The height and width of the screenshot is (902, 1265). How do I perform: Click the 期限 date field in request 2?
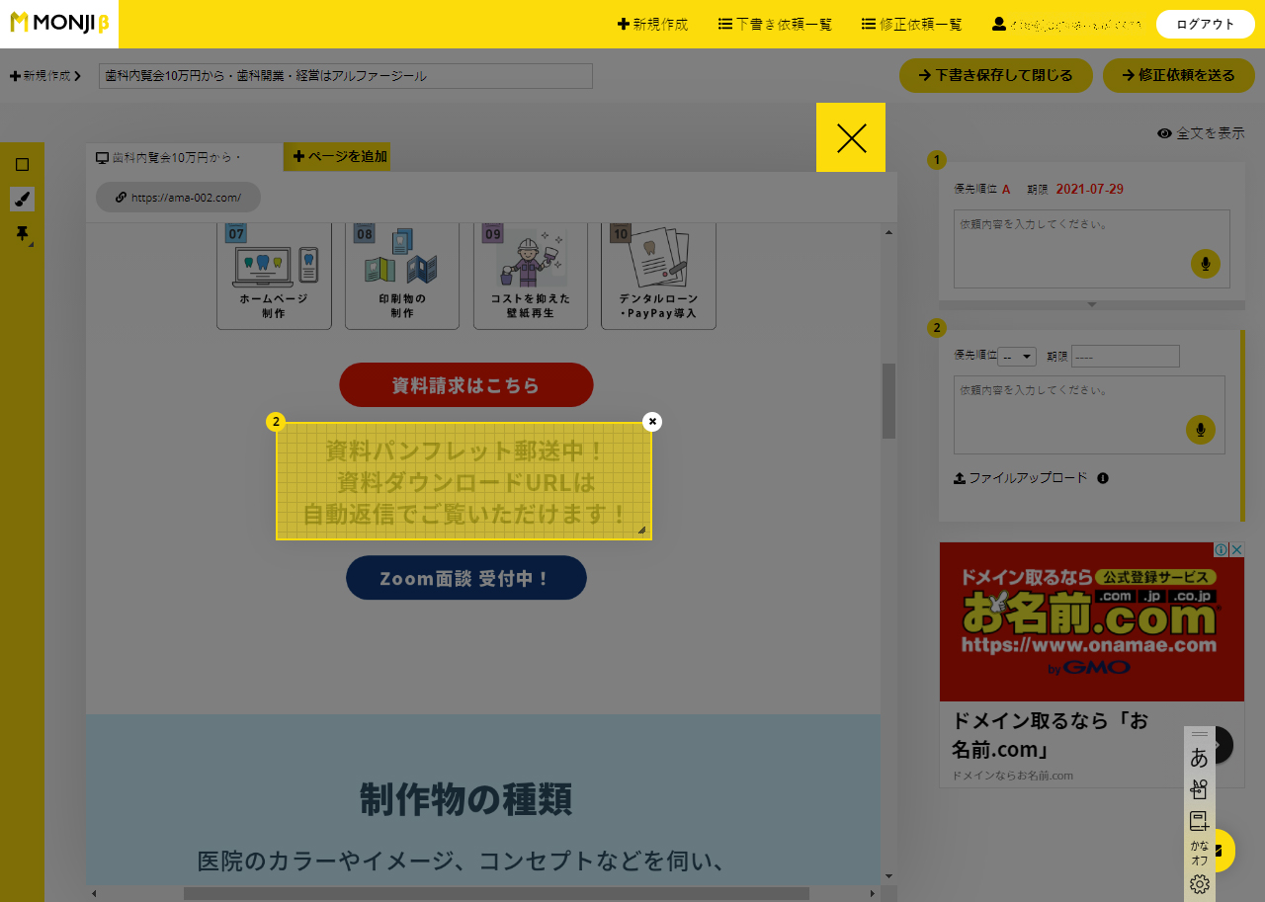coord(1125,356)
